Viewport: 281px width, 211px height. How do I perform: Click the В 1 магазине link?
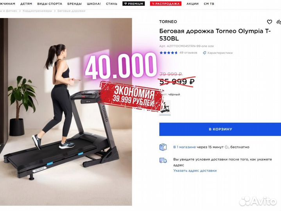(184, 147)
